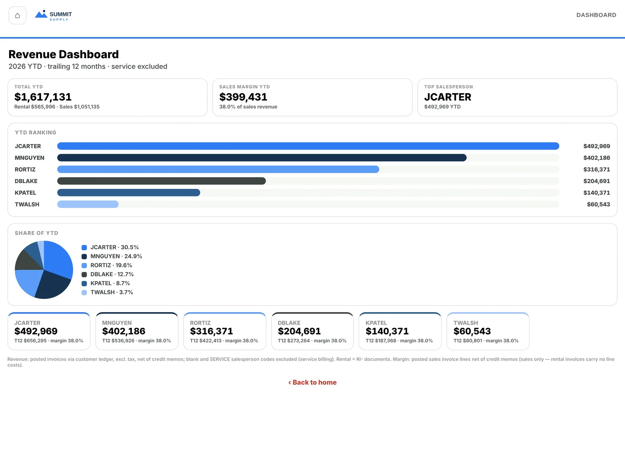
Task: Open the DBLAKE $204,691 salesperson card
Action: tap(312, 331)
